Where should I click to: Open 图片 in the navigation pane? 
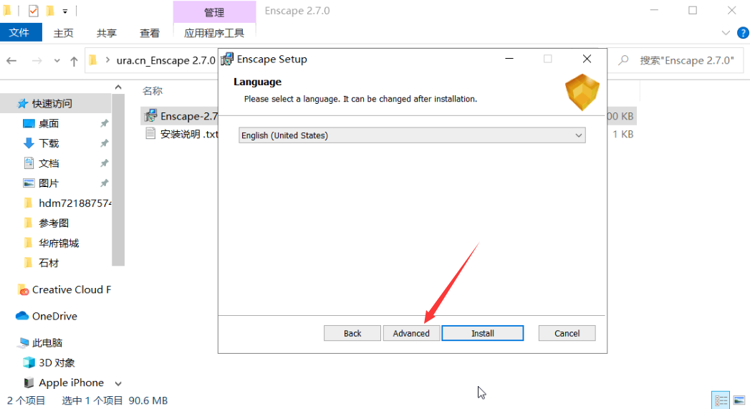(48, 183)
